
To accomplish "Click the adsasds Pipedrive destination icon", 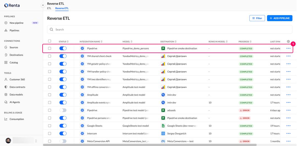I will (x=163, y=110).
